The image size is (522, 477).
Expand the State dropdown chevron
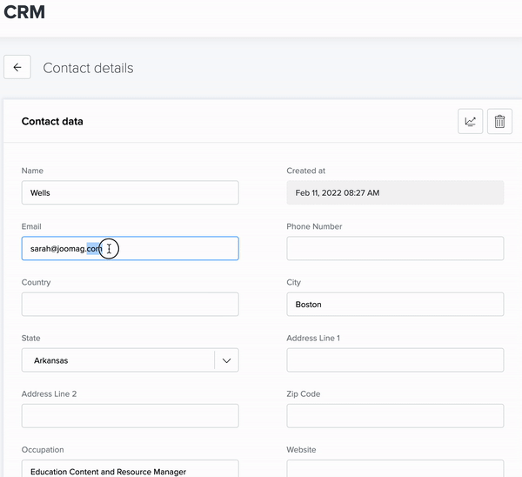point(226,360)
